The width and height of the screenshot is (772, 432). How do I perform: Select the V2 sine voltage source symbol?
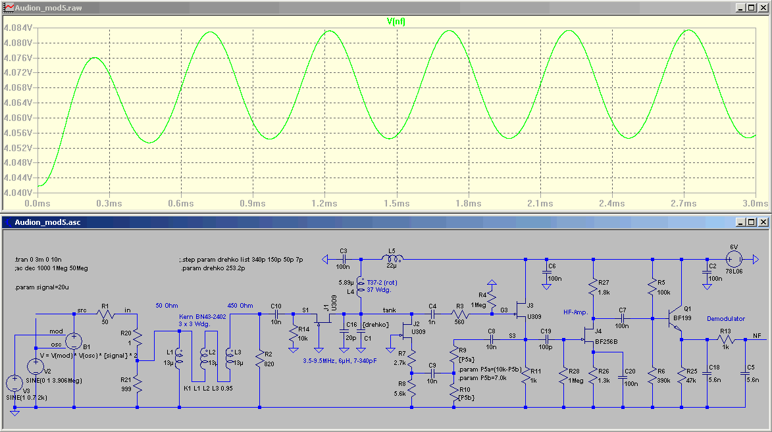[36, 366]
